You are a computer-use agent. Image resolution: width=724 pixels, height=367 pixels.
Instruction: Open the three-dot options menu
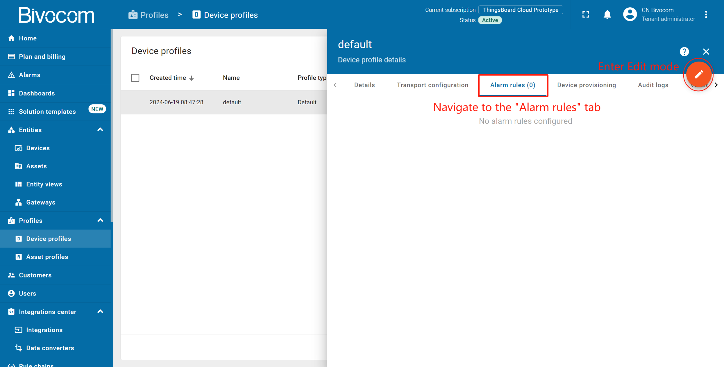[706, 15]
